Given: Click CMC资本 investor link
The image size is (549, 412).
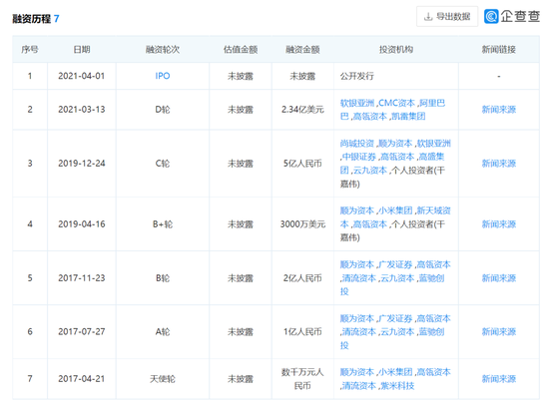Looking at the screenshot, I should (396, 103).
